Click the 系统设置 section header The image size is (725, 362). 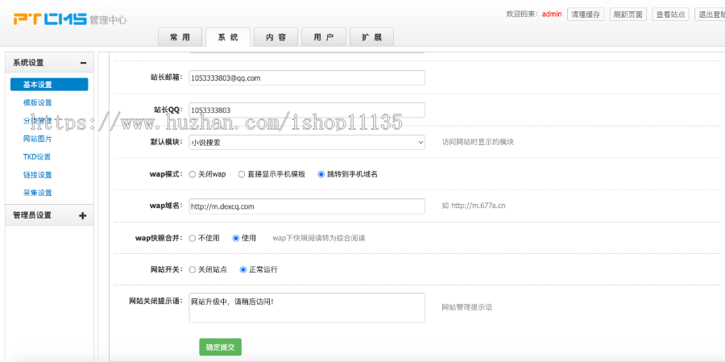tap(49, 63)
